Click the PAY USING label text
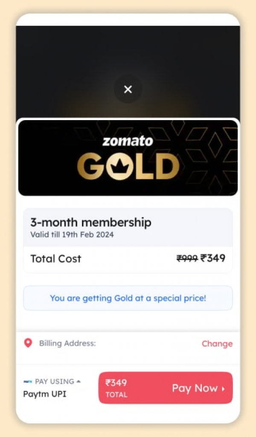 (54, 381)
